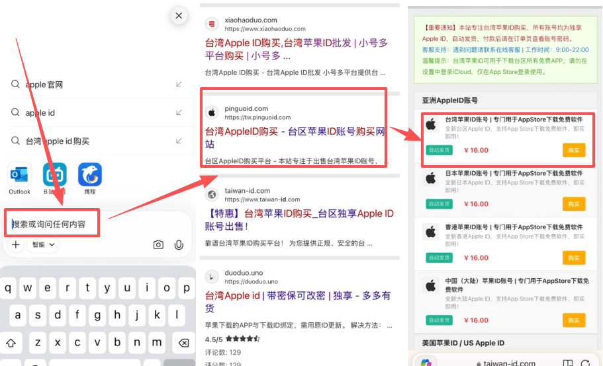Buy the 日本苹果ID账号 with its 购买 button

pyautogui.click(x=574, y=204)
